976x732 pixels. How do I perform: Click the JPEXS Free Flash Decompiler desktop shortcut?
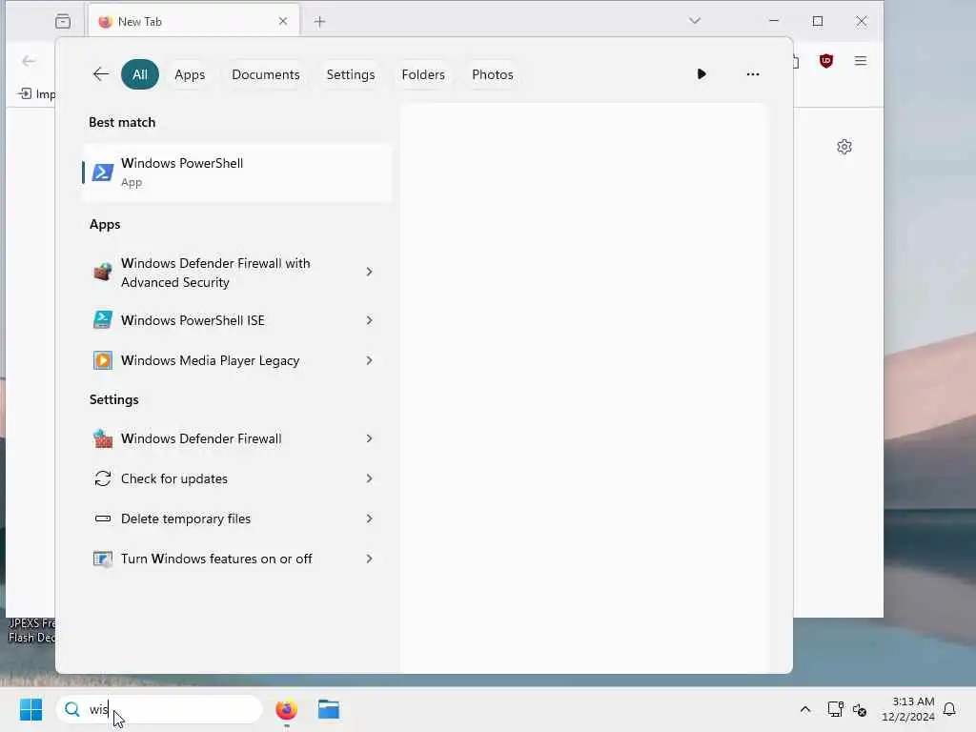(31, 630)
